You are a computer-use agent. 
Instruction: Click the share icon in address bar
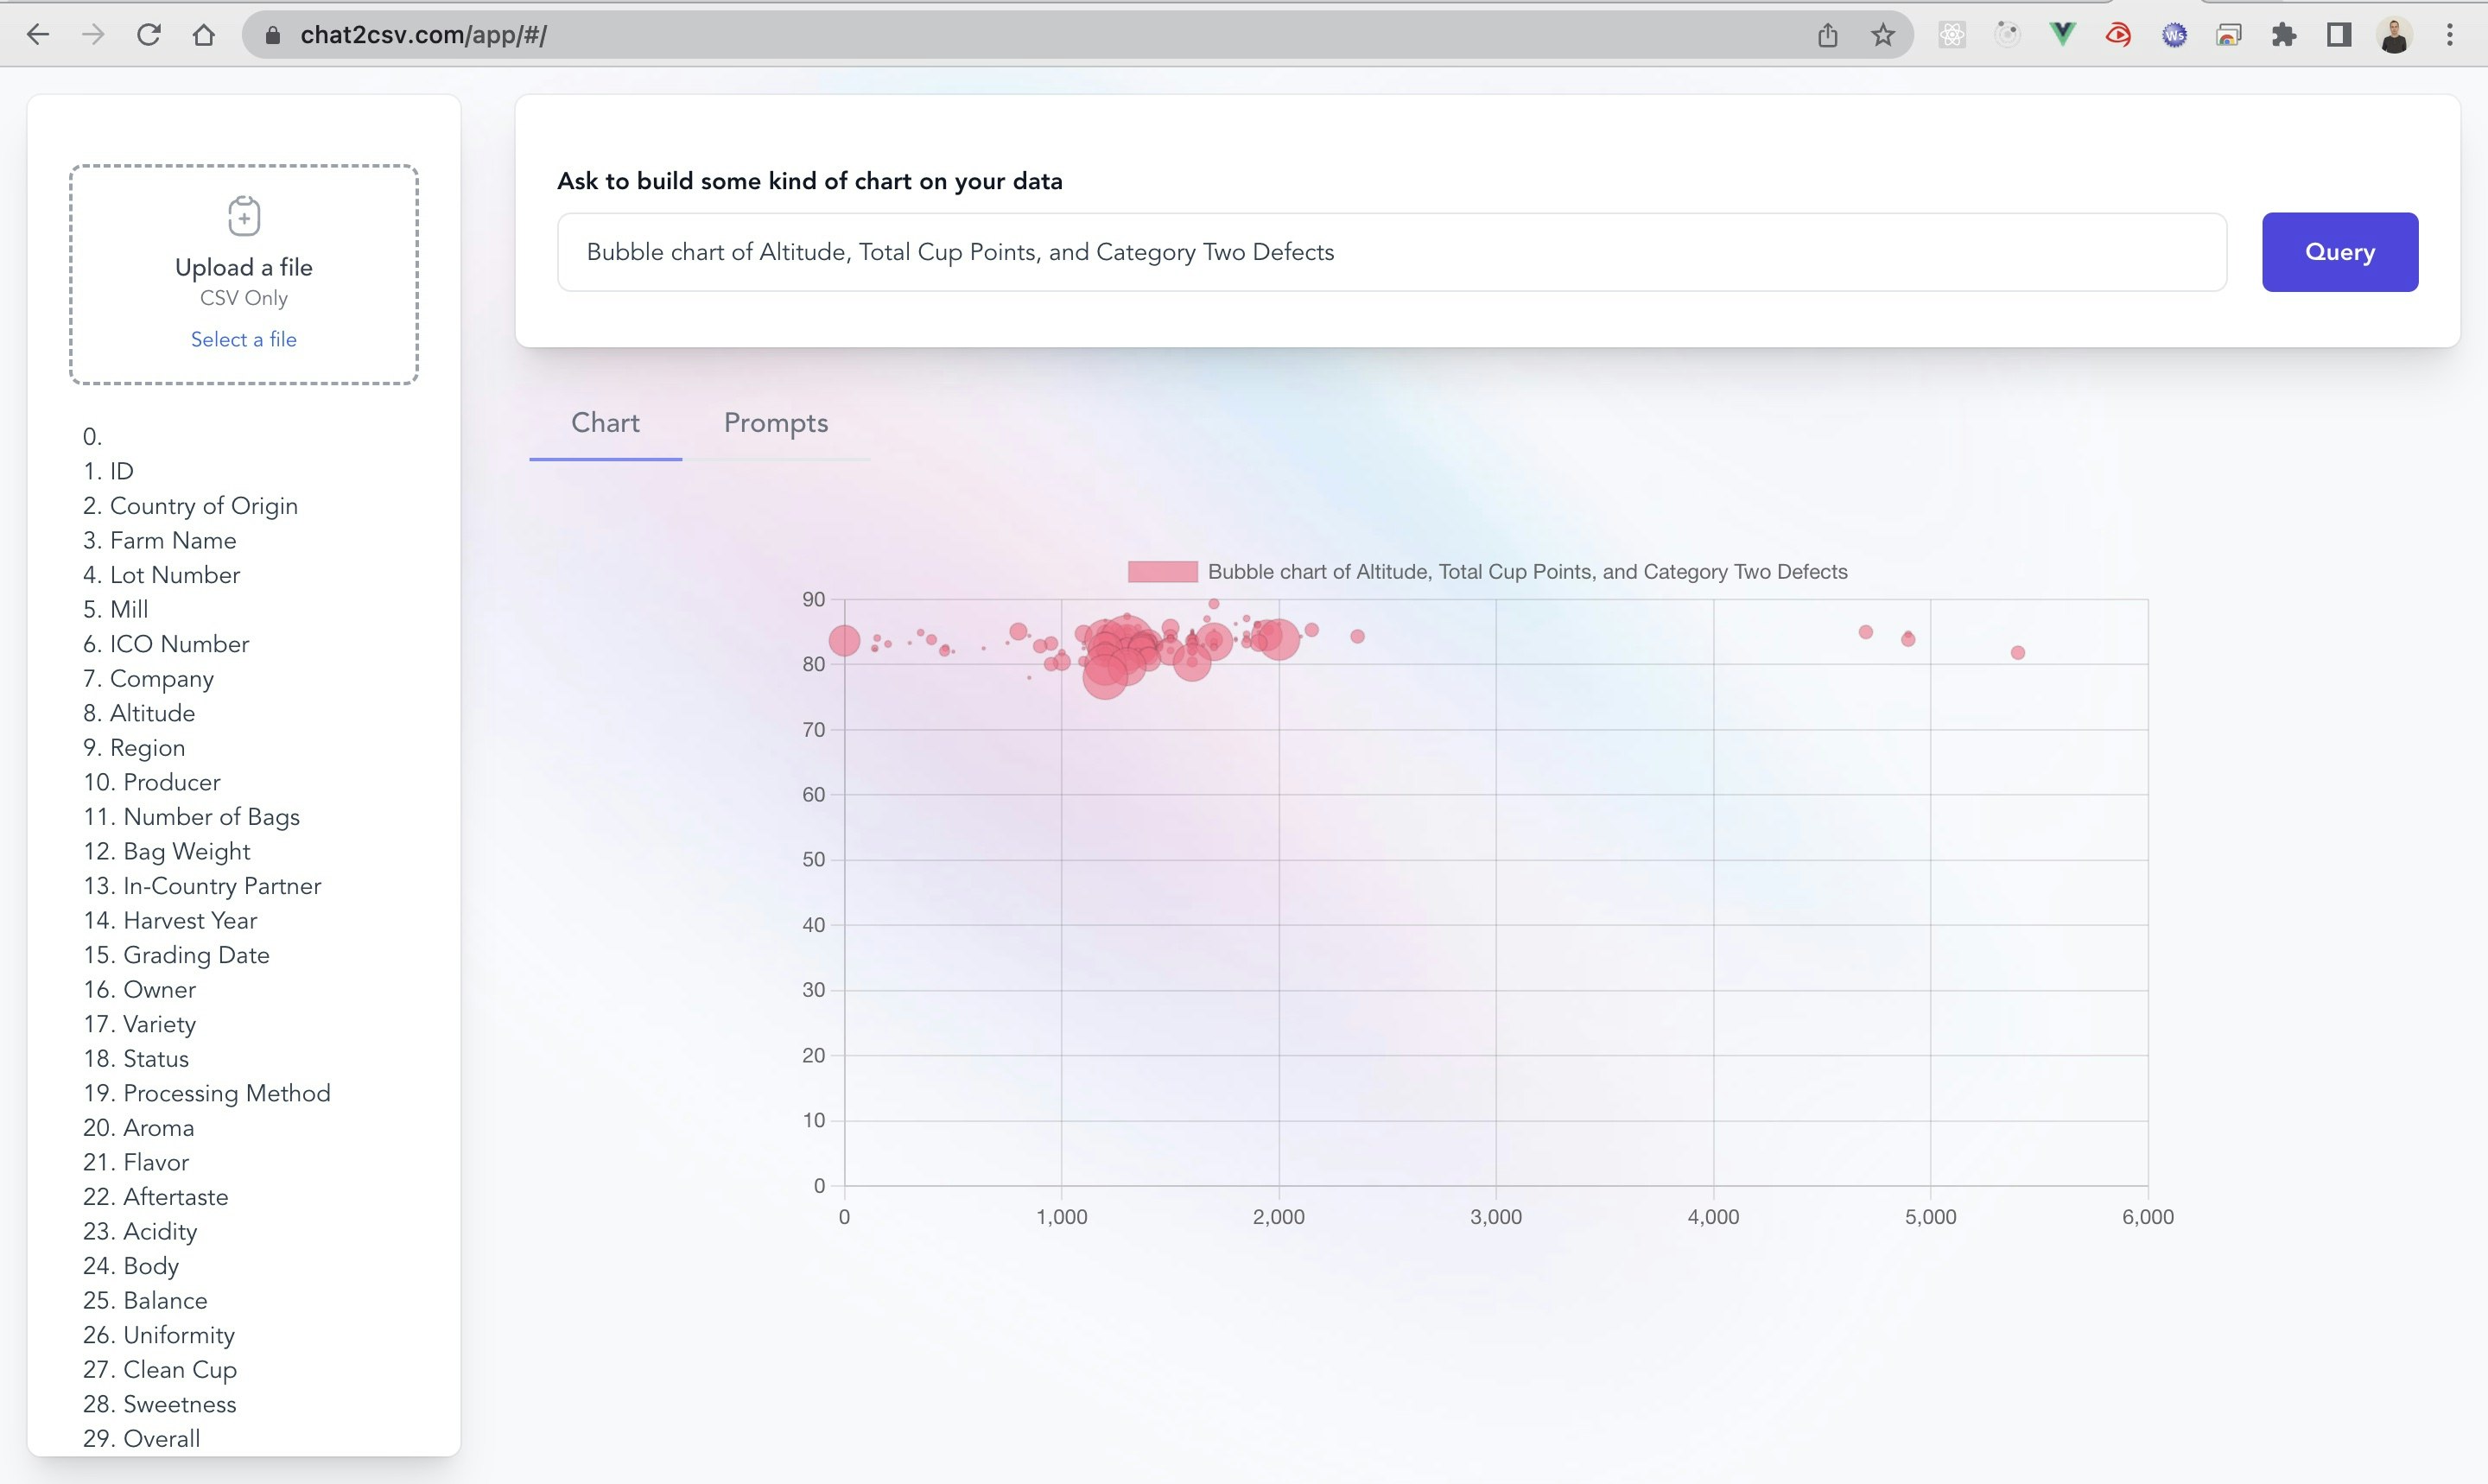coord(1827,35)
